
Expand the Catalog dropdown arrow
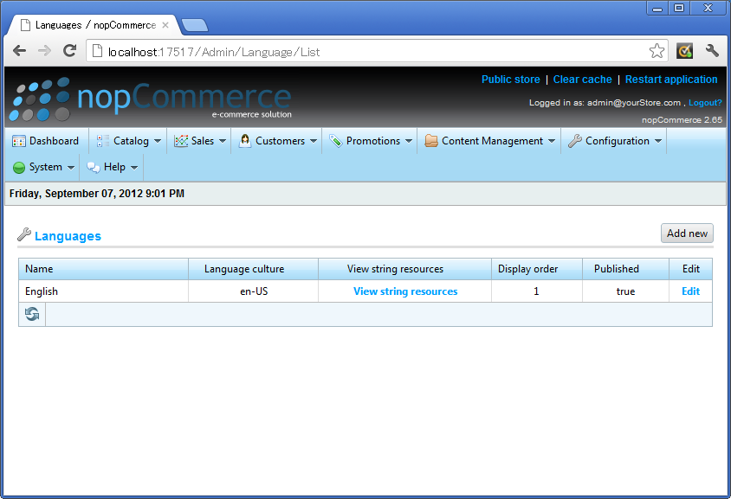coord(157,141)
